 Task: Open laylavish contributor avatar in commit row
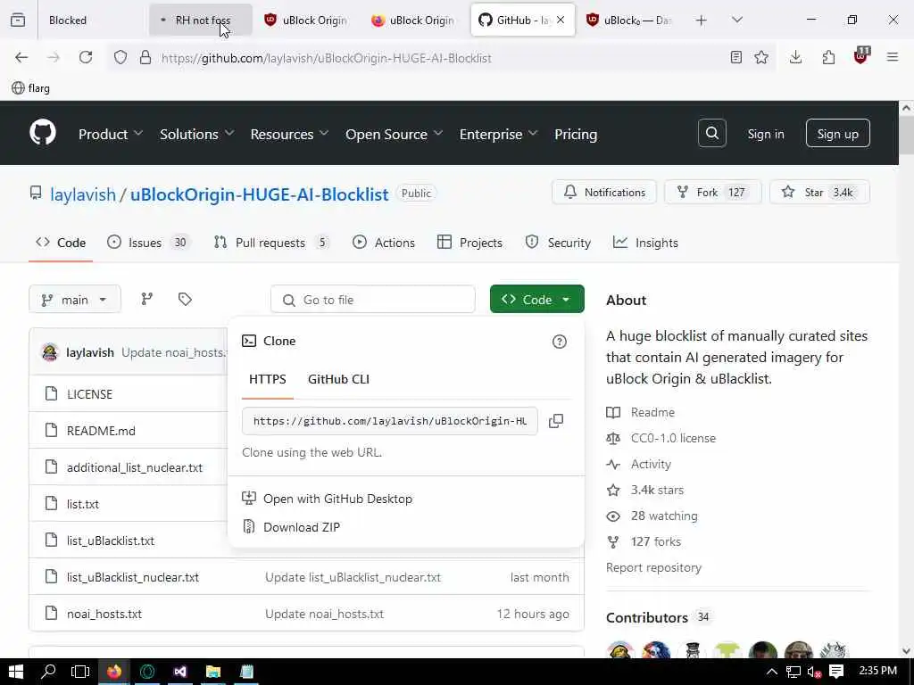pyautogui.click(x=50, y=352)
